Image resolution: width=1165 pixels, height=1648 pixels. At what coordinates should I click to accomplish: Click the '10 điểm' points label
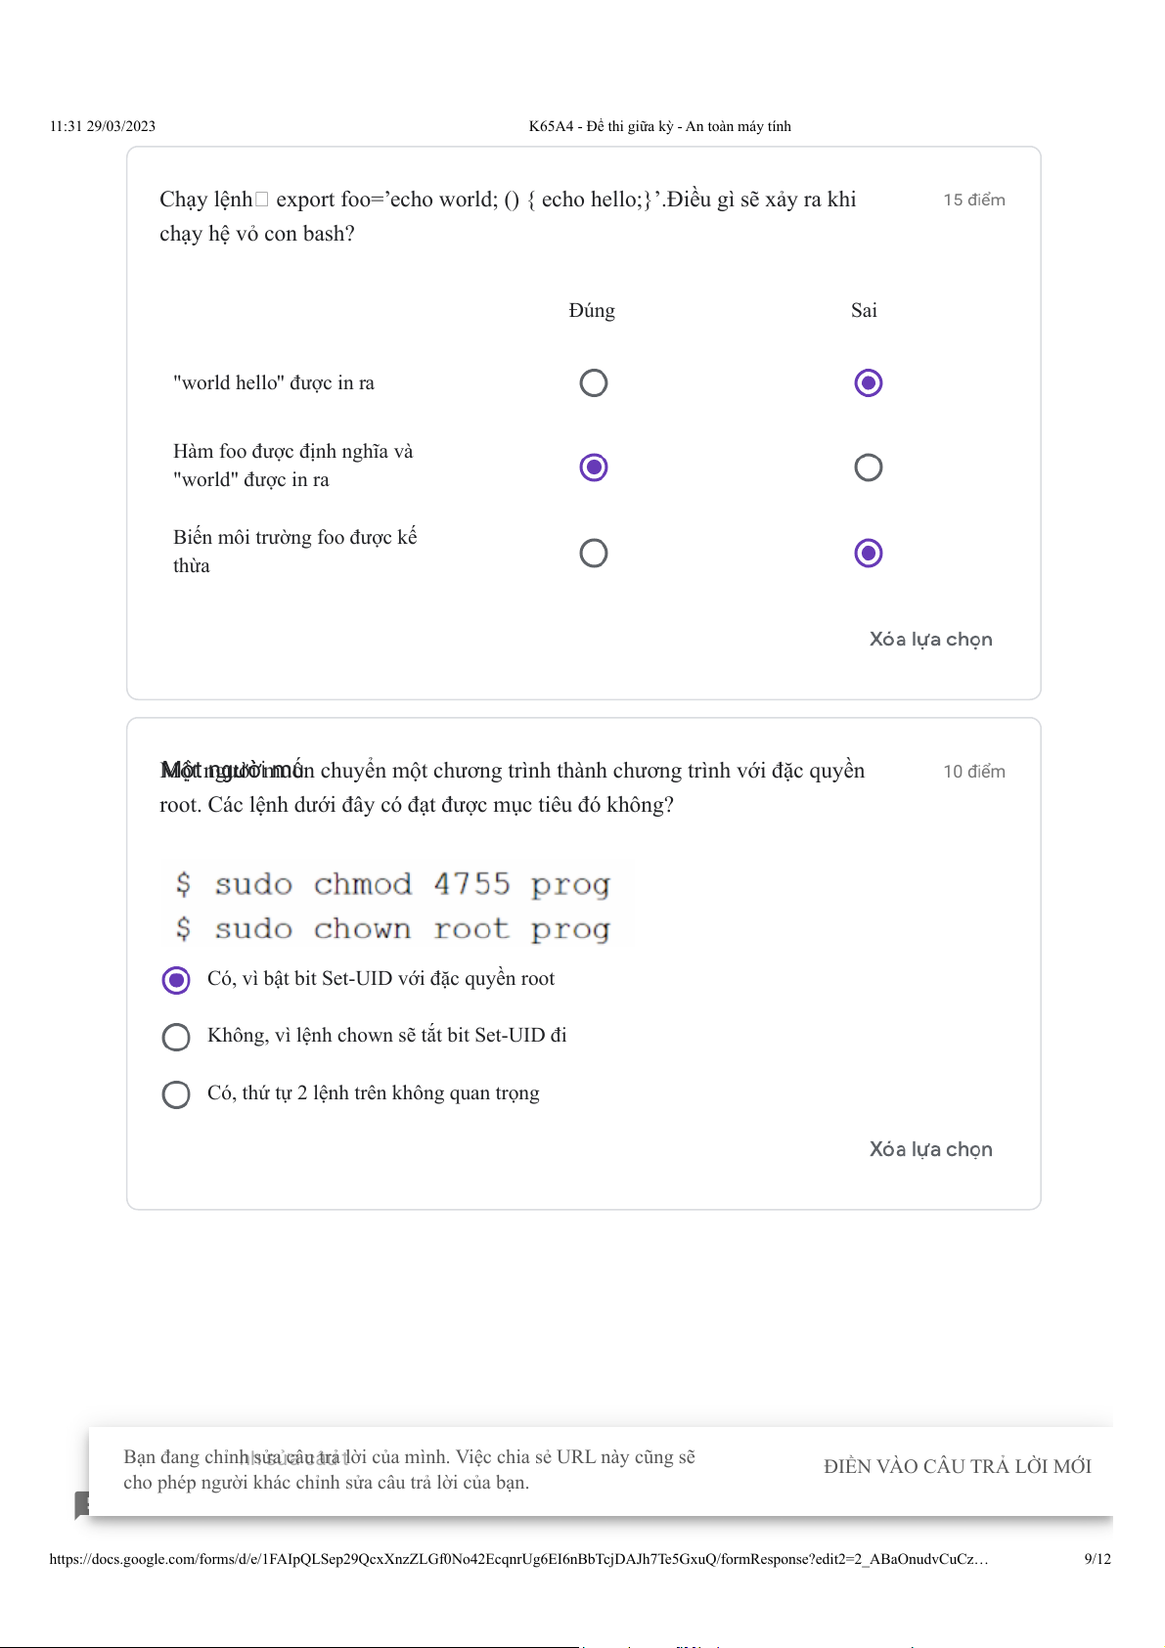pos(973,772)
